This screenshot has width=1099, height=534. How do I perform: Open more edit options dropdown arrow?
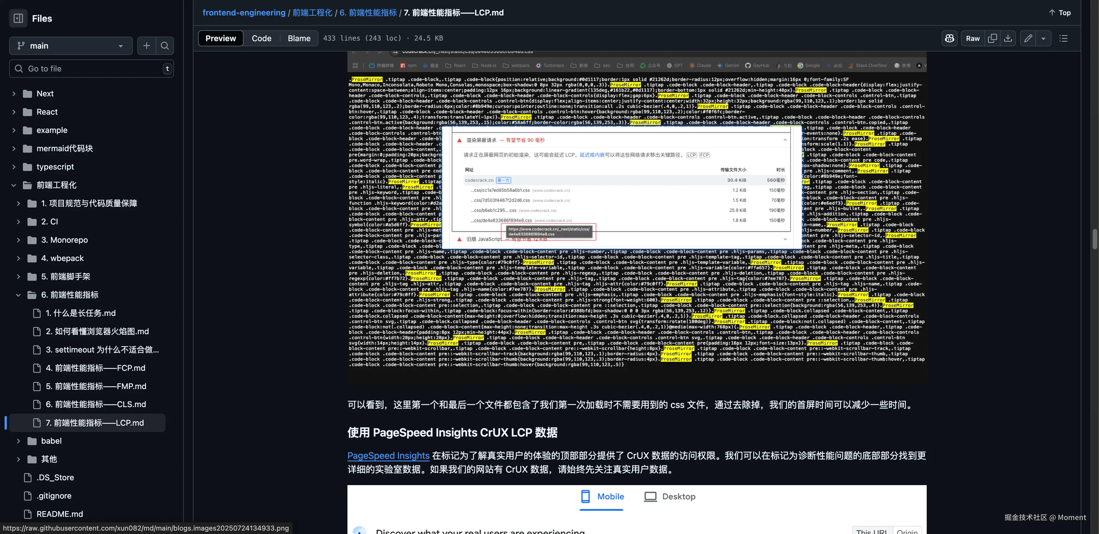1043,38
